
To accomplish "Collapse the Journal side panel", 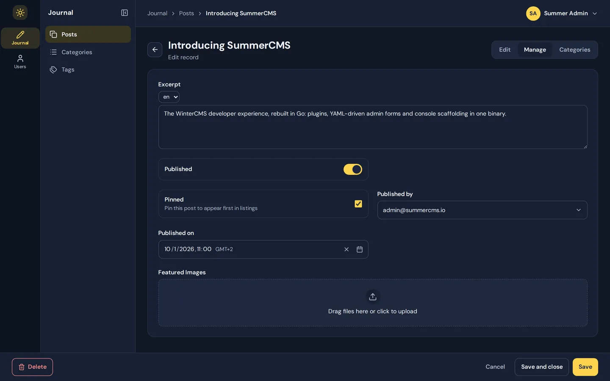I will pyautogui.click(x=125, y=13).
